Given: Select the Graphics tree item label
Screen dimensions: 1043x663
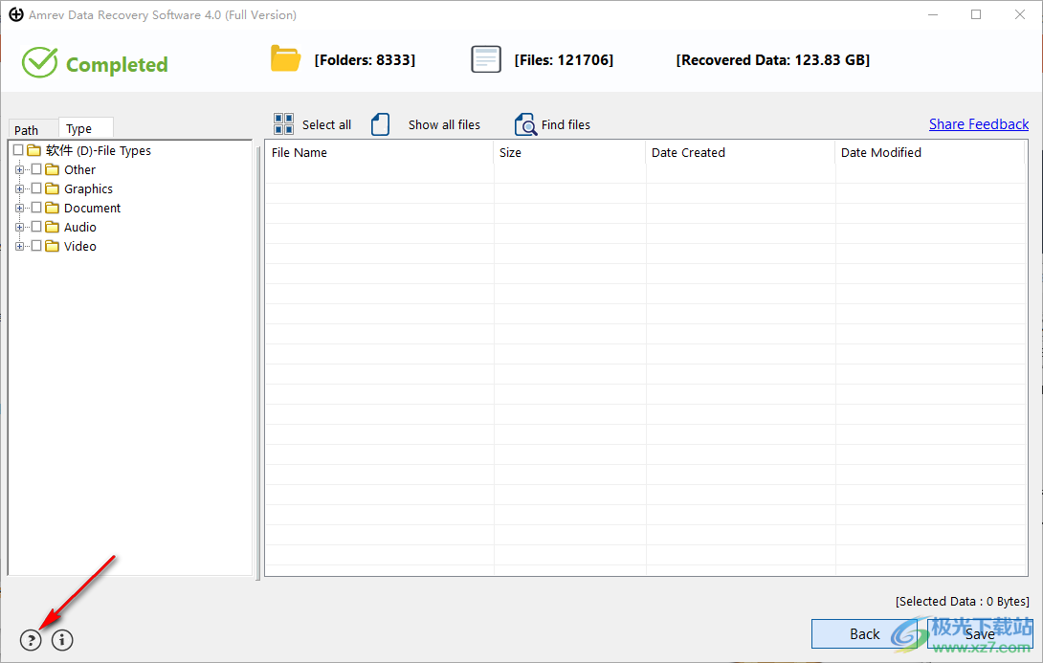Looking at the screenshot, I should 88,188.
